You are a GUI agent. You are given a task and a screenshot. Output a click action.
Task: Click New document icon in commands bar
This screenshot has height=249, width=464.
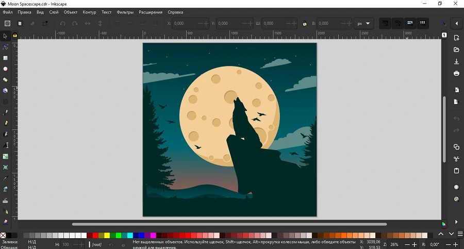point(456,38)
